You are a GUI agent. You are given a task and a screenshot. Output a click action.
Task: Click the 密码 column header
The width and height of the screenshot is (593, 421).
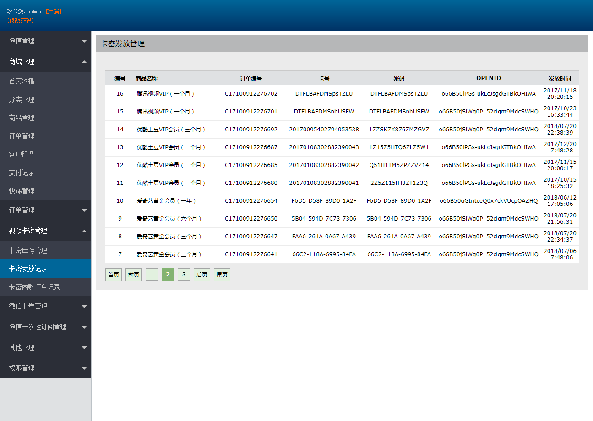(x=399, y=79)
